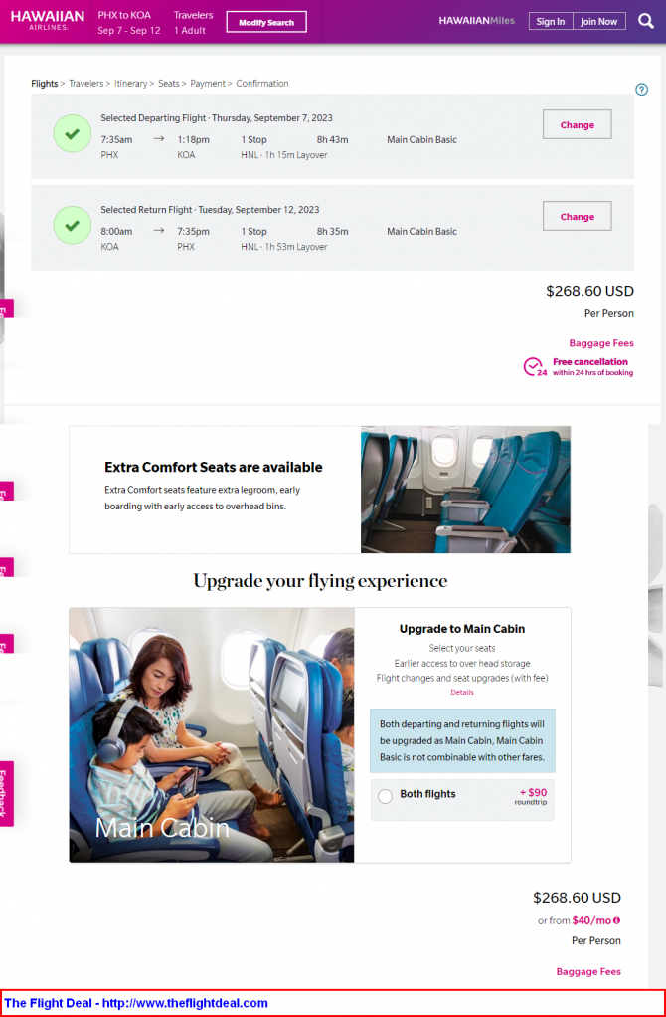Click the Sign In button
The width and height of the screenshot is (666, 1017).
pos(551,22)
